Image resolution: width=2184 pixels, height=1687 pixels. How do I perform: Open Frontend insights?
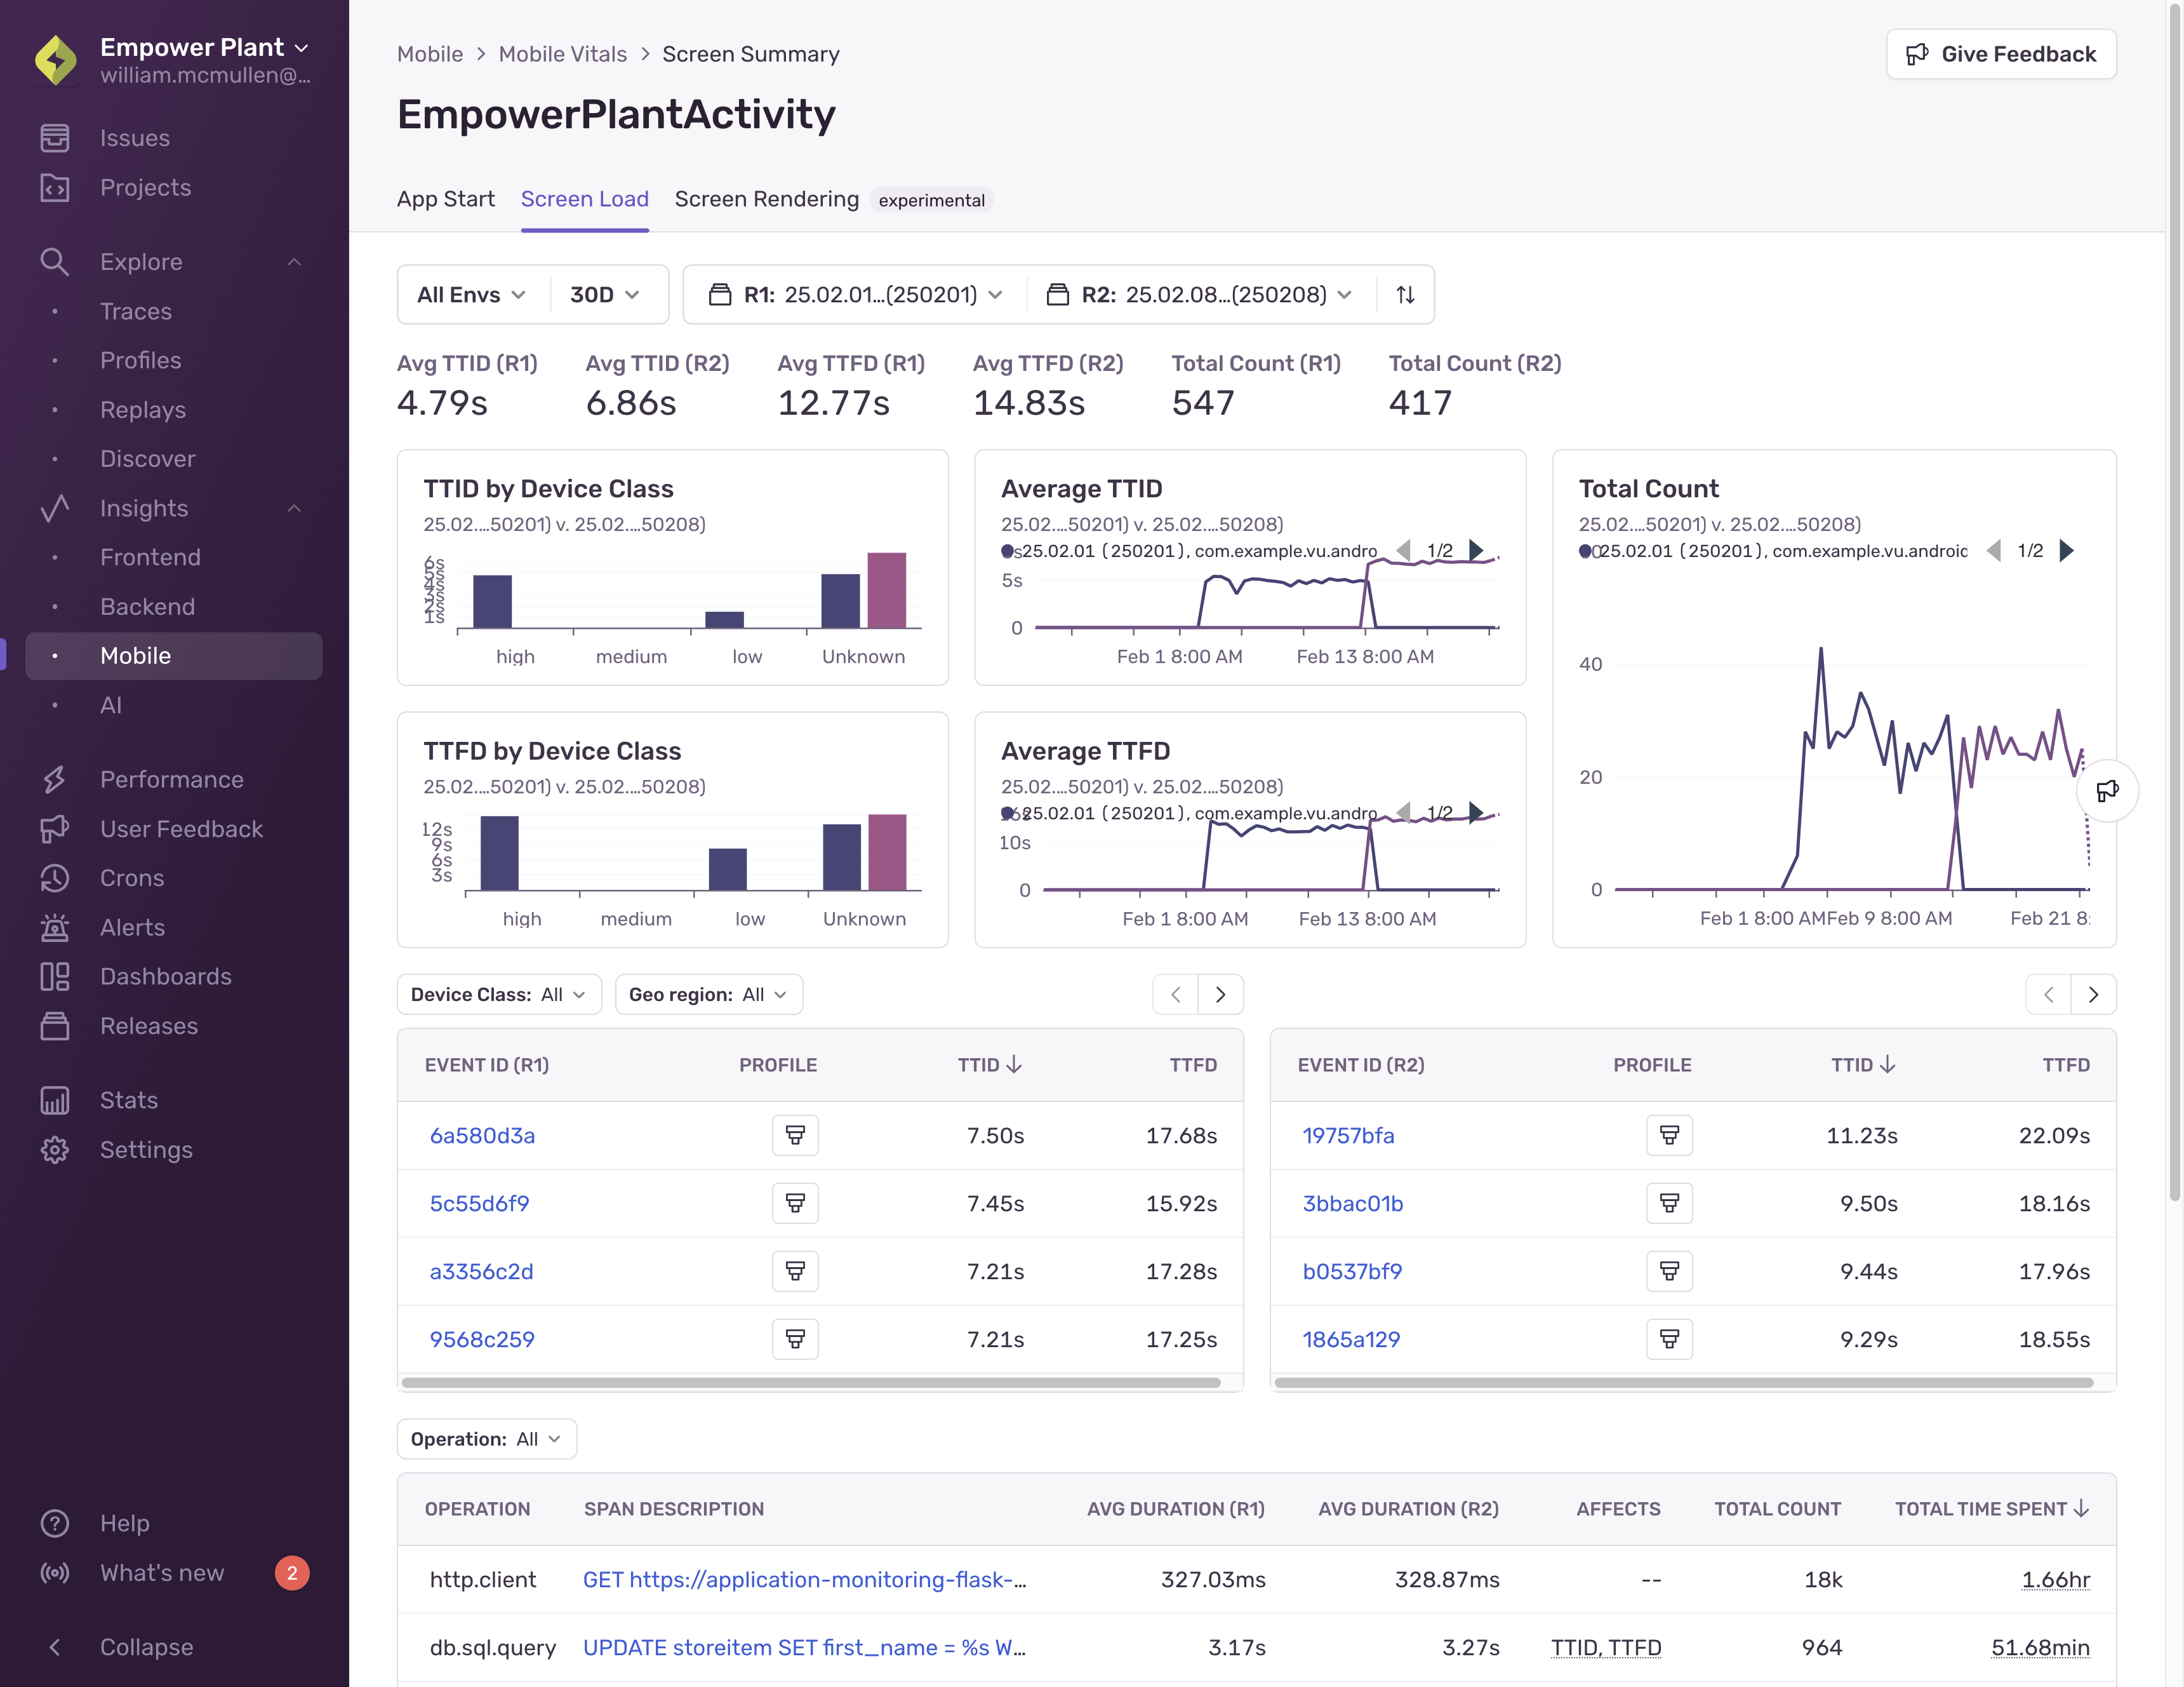tap(150, 557)
